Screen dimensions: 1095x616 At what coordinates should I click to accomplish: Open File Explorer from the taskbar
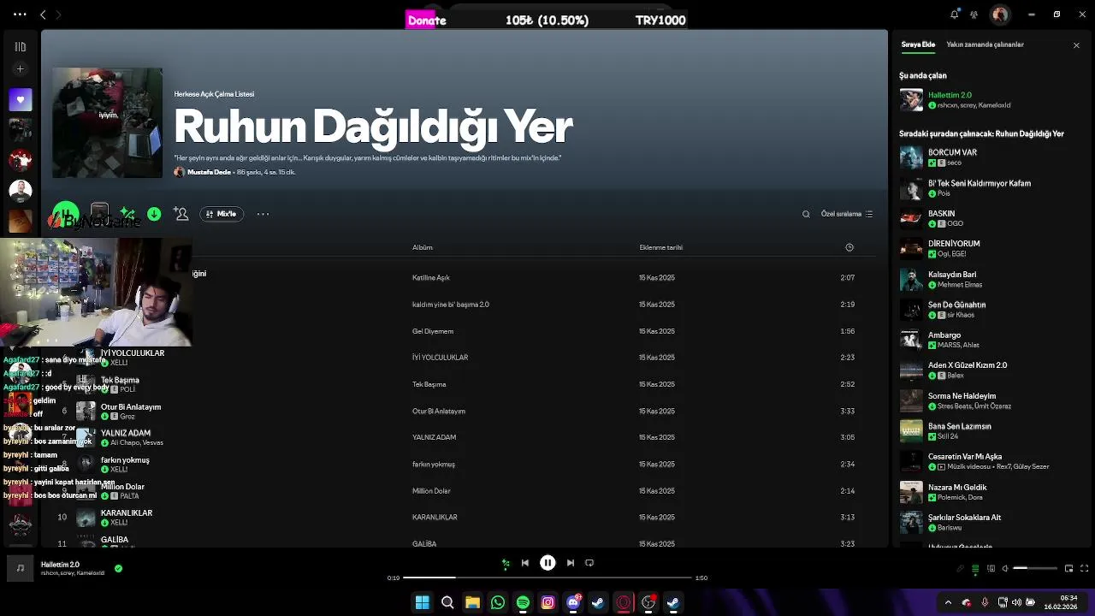[x=472, y=602]
